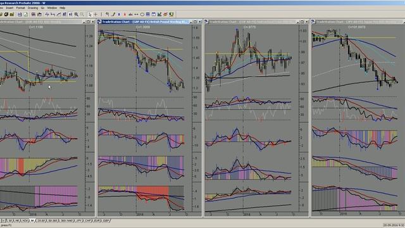Click the hash grid toolbar icon
Viewport: 405px width, 228px height.
pyautogui.click(x=65, y=14)
